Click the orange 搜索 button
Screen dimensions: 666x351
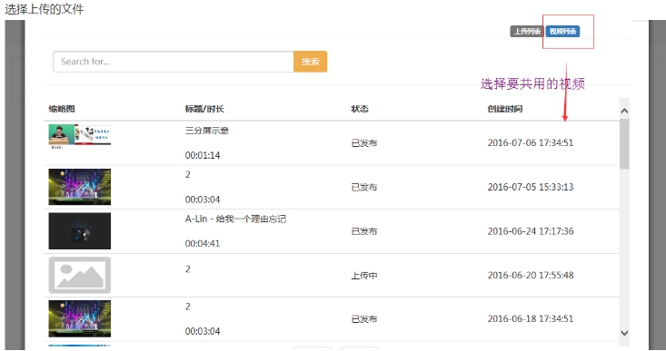(311, 62)
